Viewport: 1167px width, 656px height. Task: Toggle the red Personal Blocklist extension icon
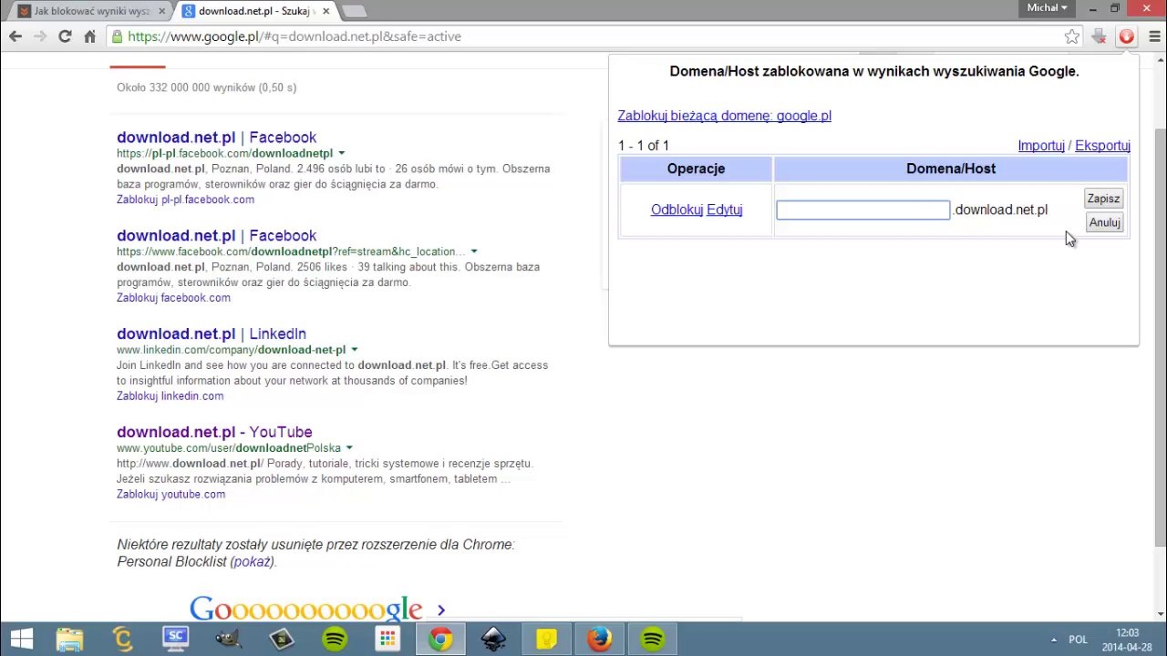coord(1127,36)
